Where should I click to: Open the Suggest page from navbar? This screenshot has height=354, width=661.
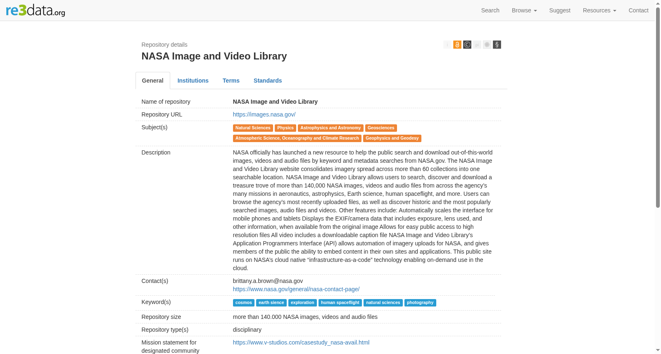560,10
